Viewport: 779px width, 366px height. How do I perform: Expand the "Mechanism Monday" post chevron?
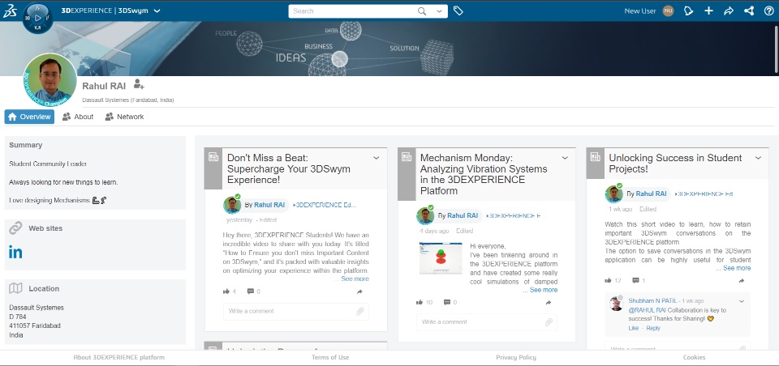pyautogui.click(x=565, y=158)
